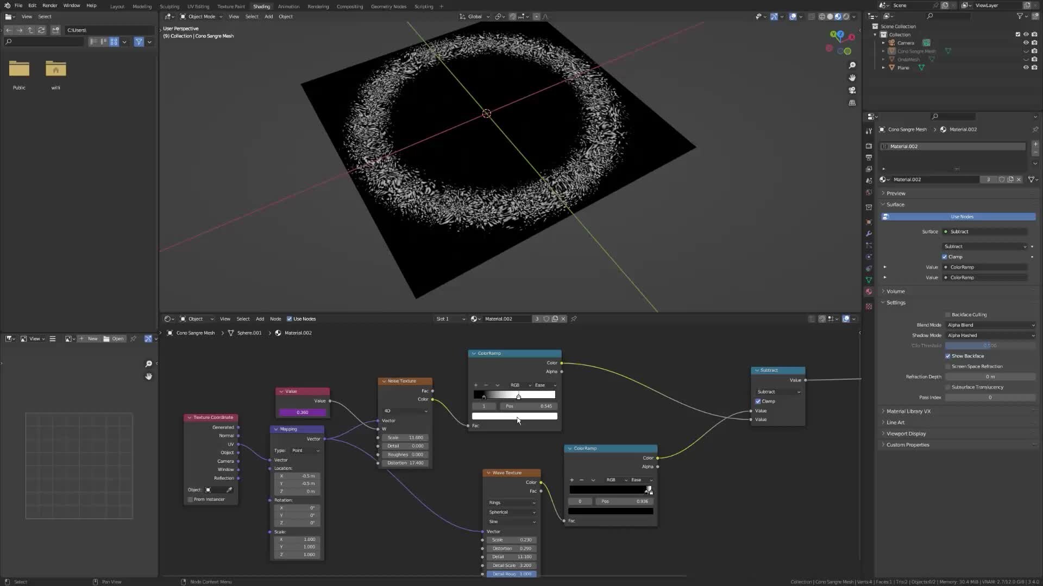Hide the Plane object in the Outliner
This screenshot has height=586, width=1043.
1026,67
